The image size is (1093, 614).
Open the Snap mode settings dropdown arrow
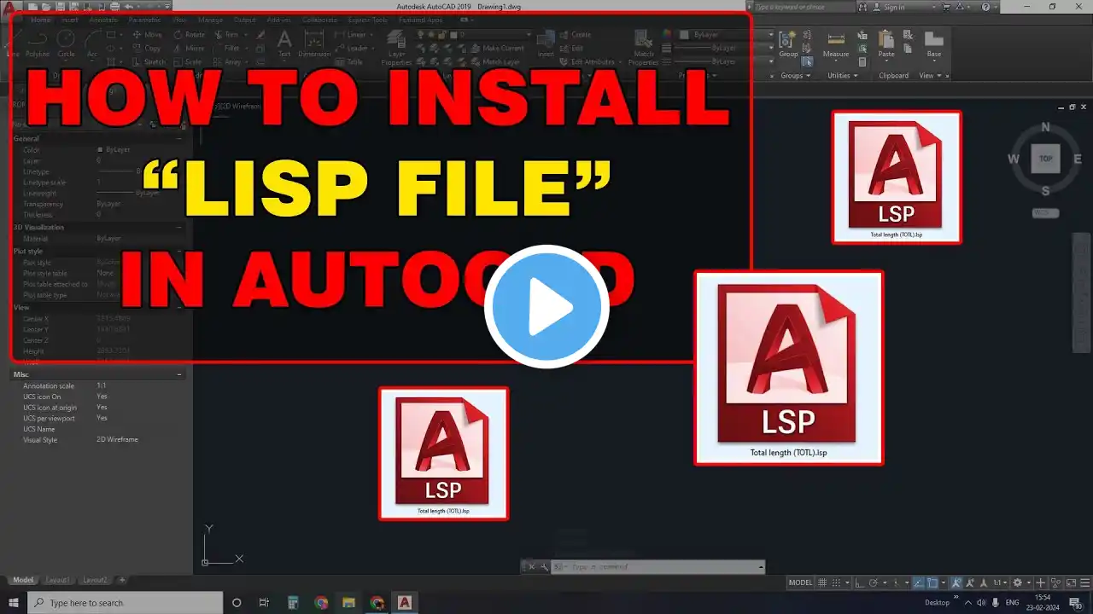click(847, 582)
